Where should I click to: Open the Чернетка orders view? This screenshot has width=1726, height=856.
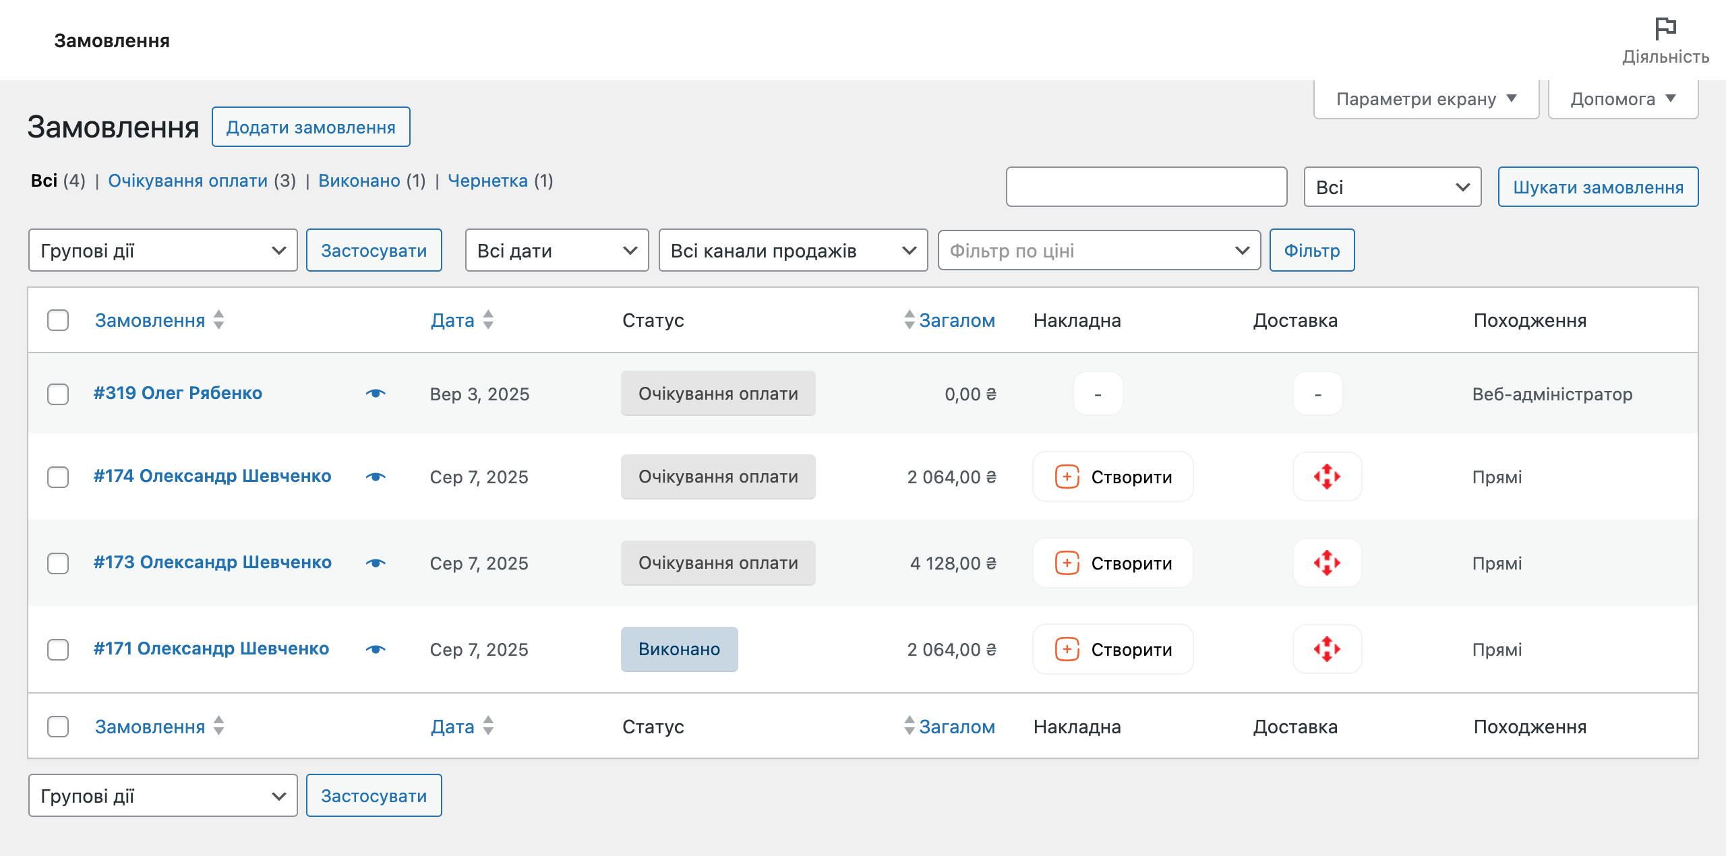click(x=488, y=181)
